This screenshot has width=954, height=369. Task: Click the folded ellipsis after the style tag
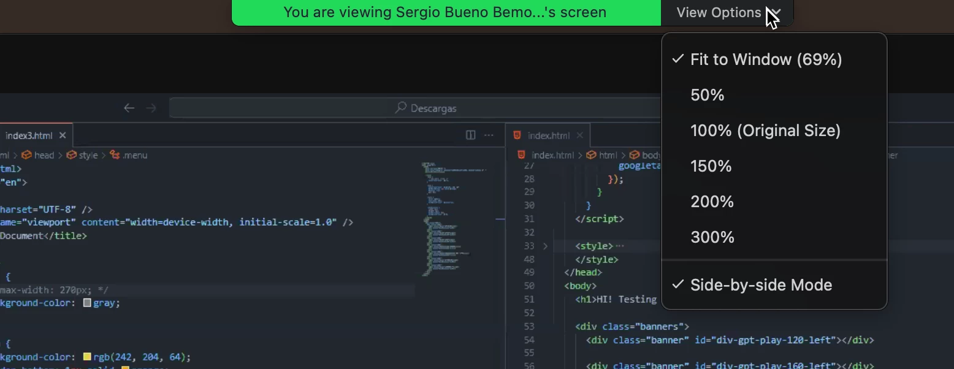619,246
